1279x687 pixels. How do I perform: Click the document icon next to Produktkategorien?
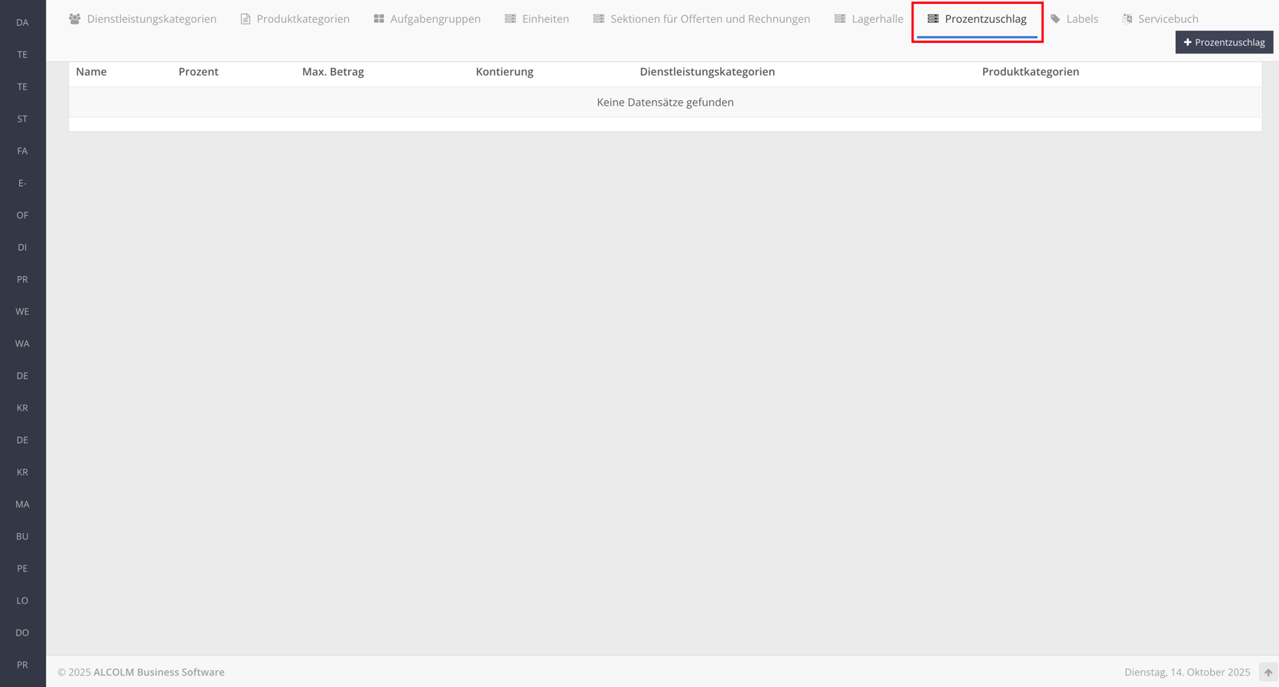tap(246, 19)
